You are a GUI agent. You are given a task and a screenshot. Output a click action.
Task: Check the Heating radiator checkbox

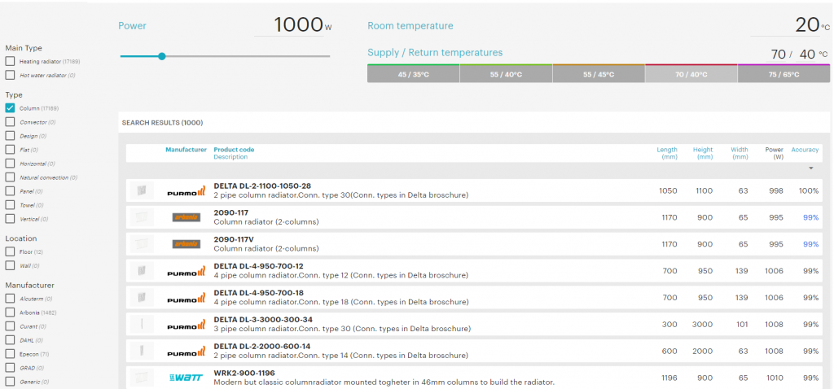click(x=10, y=61)
